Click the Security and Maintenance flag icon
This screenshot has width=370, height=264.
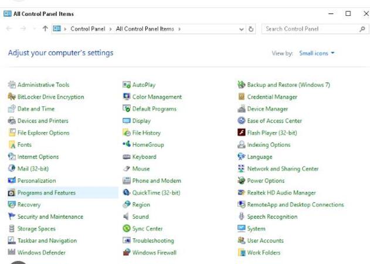12,216
